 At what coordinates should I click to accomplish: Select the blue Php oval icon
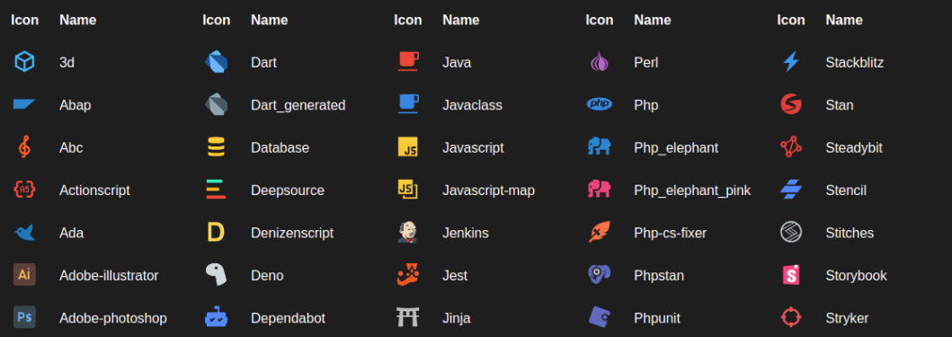point(600,104)
